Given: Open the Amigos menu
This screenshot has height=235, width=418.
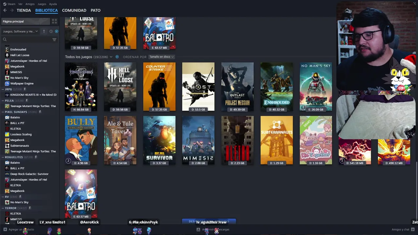Looking at the screenshot, I should (30, 4).
